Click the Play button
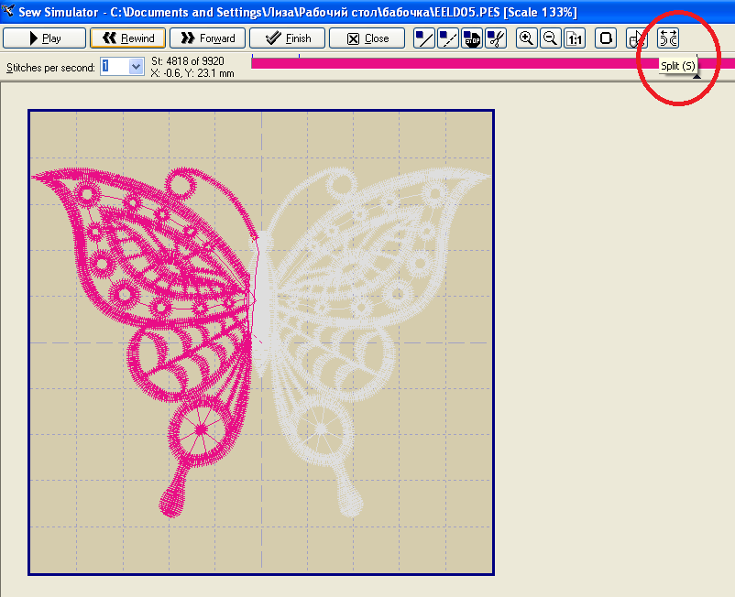Screen dimensions: 735x597 45,38
